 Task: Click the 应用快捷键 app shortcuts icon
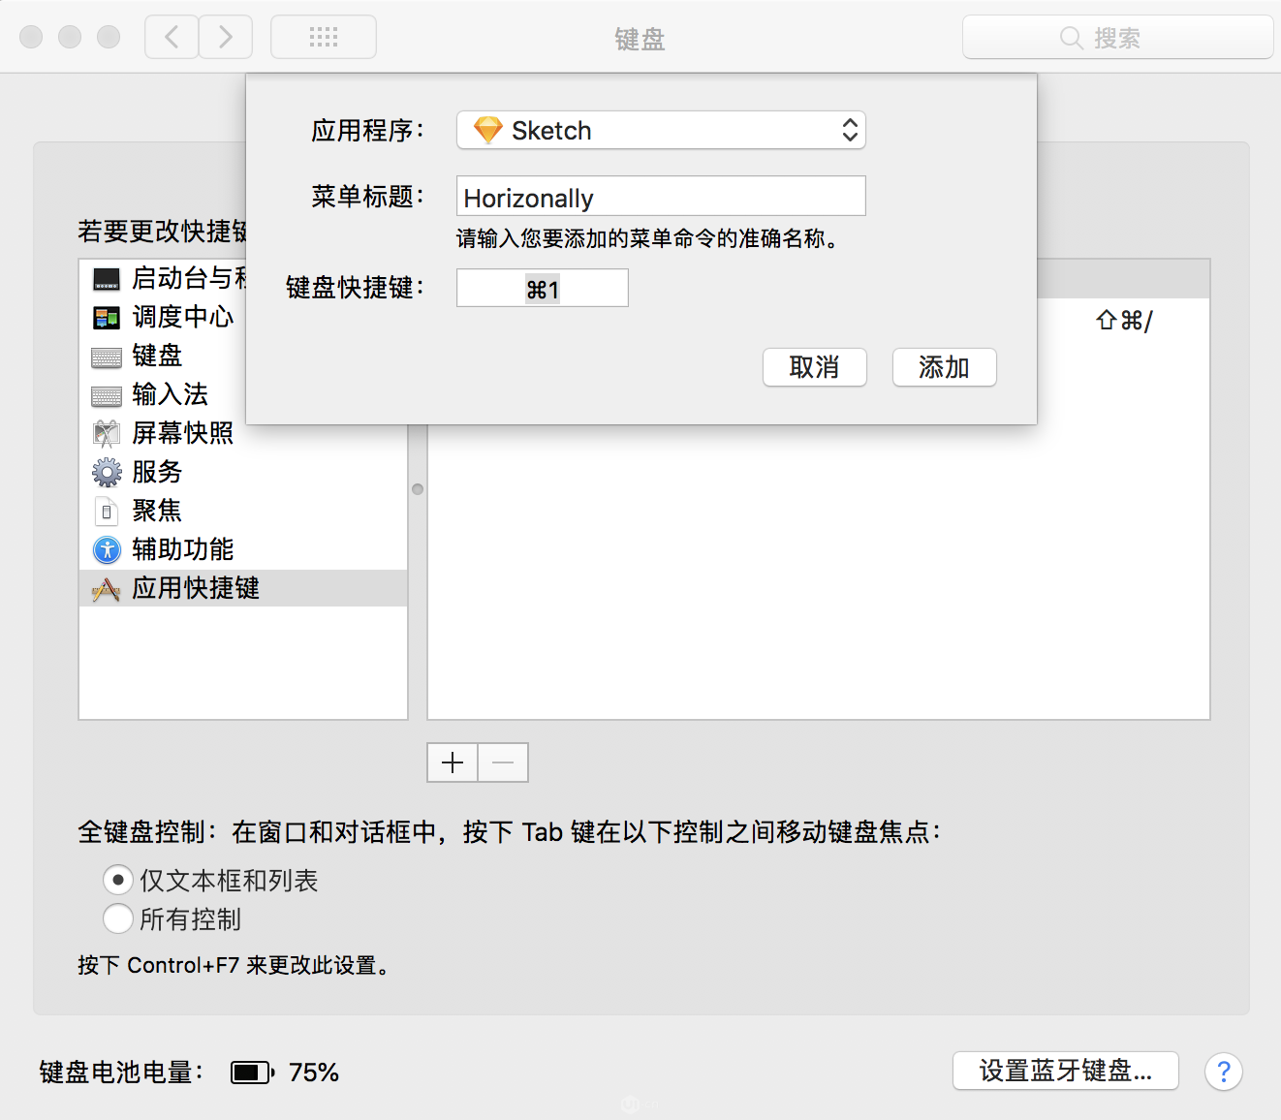(x=107, y=589)
